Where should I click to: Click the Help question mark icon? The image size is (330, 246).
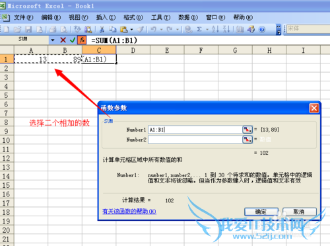point(262,29)
